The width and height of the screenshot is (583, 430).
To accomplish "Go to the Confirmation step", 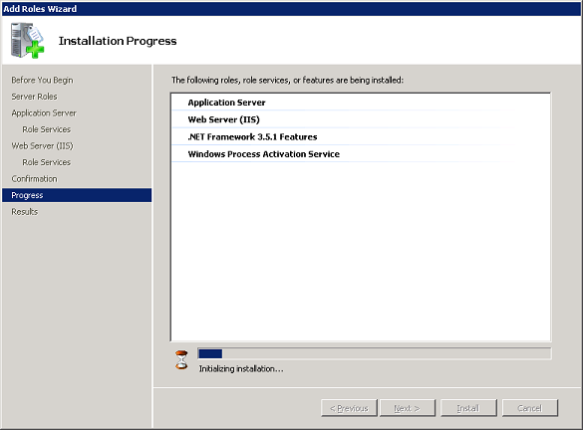I will click(x=34, y=178).
